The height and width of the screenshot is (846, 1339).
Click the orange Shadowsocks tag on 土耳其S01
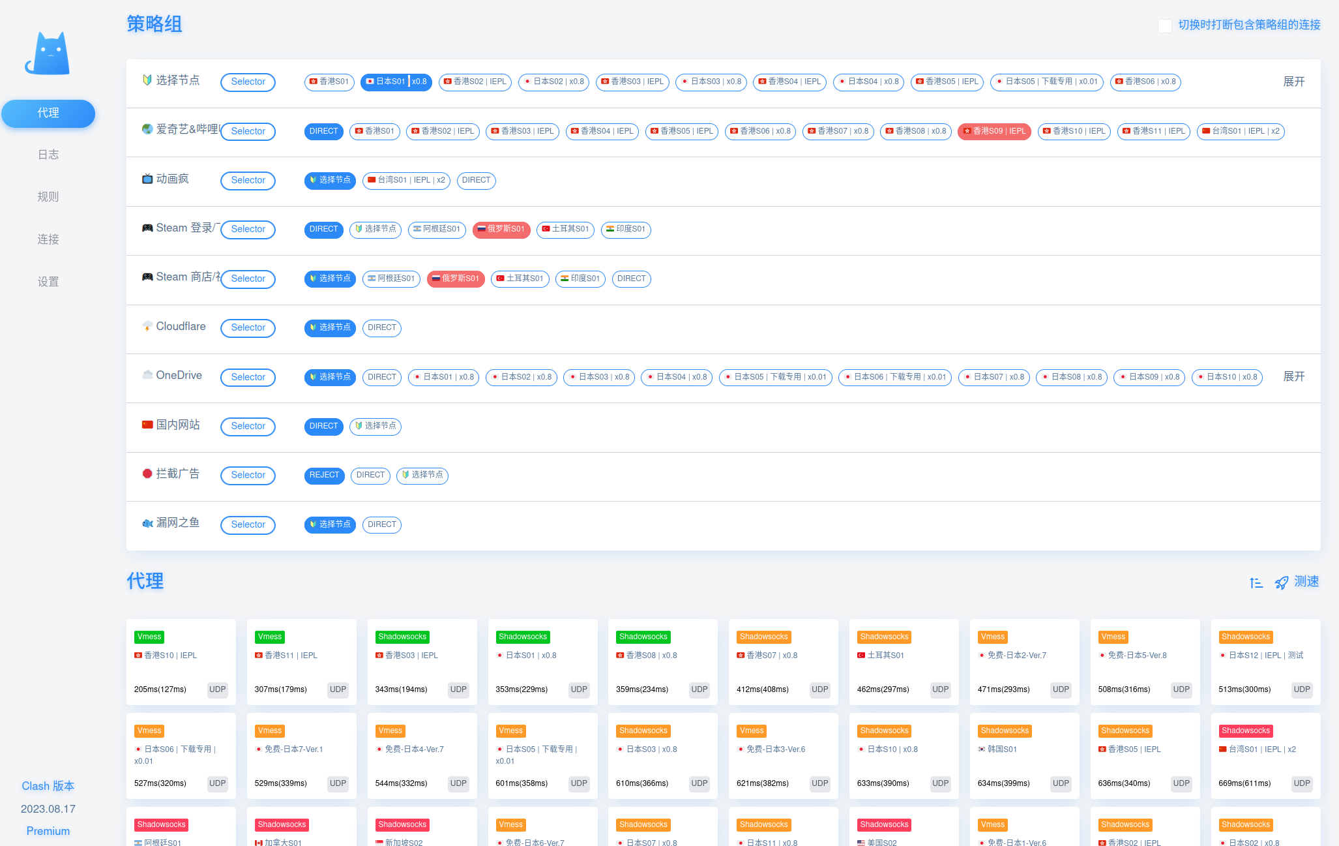coord(884,637)
